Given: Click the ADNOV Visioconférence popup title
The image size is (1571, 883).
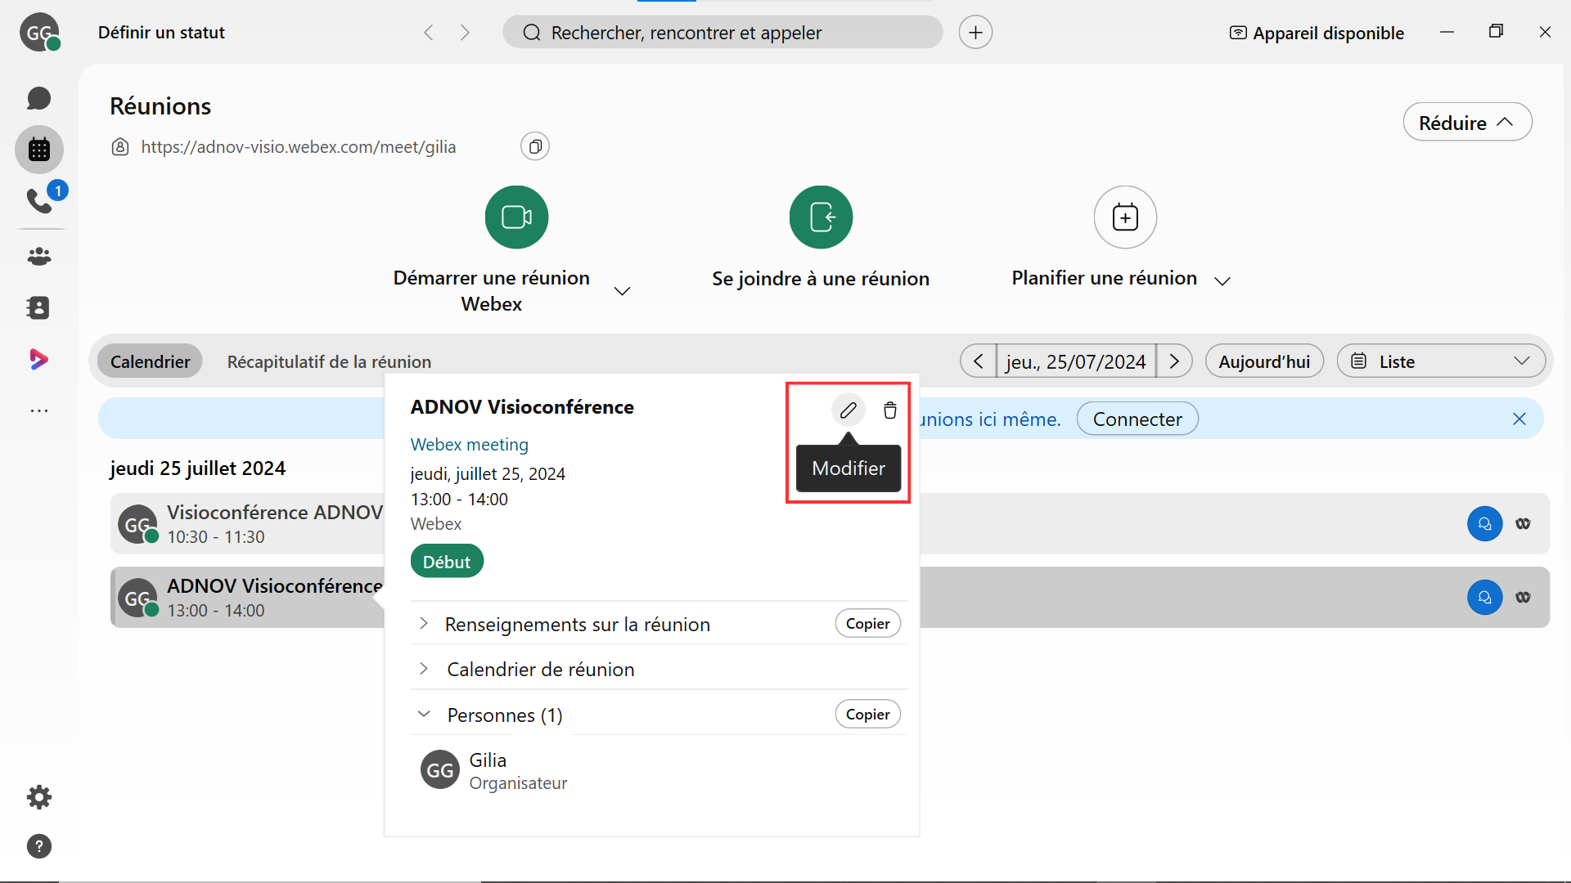Looking at the screenshot, I should coord(522,407).
